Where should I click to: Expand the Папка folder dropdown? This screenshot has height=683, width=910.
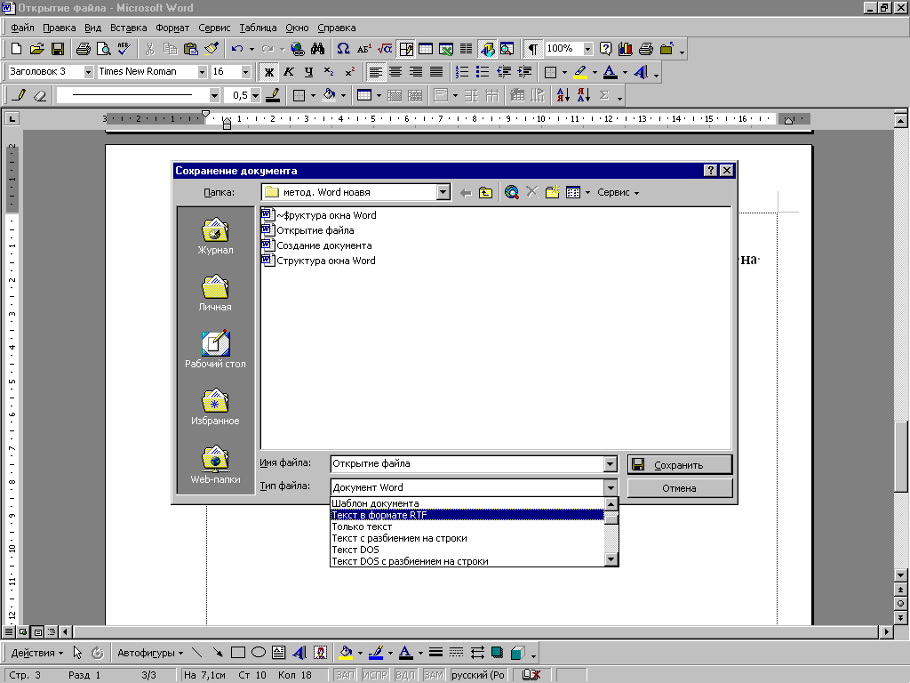pyautogui.click(x=443, y=192)
